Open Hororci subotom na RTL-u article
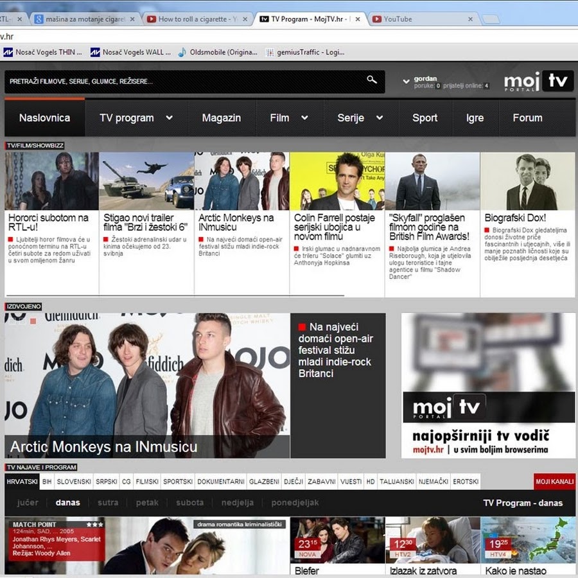 (x=48, y=222)
